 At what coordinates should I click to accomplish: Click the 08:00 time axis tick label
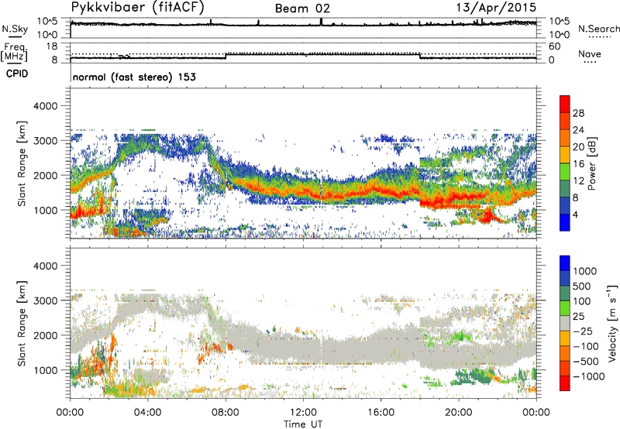[x=226, y=413]
